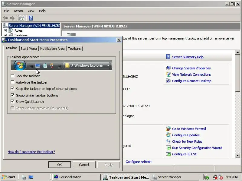Image resolution: width=242 pixels, height=181 pixels.
Task: Switch to the Notification Area tab
Action: [x=52, y=49]
